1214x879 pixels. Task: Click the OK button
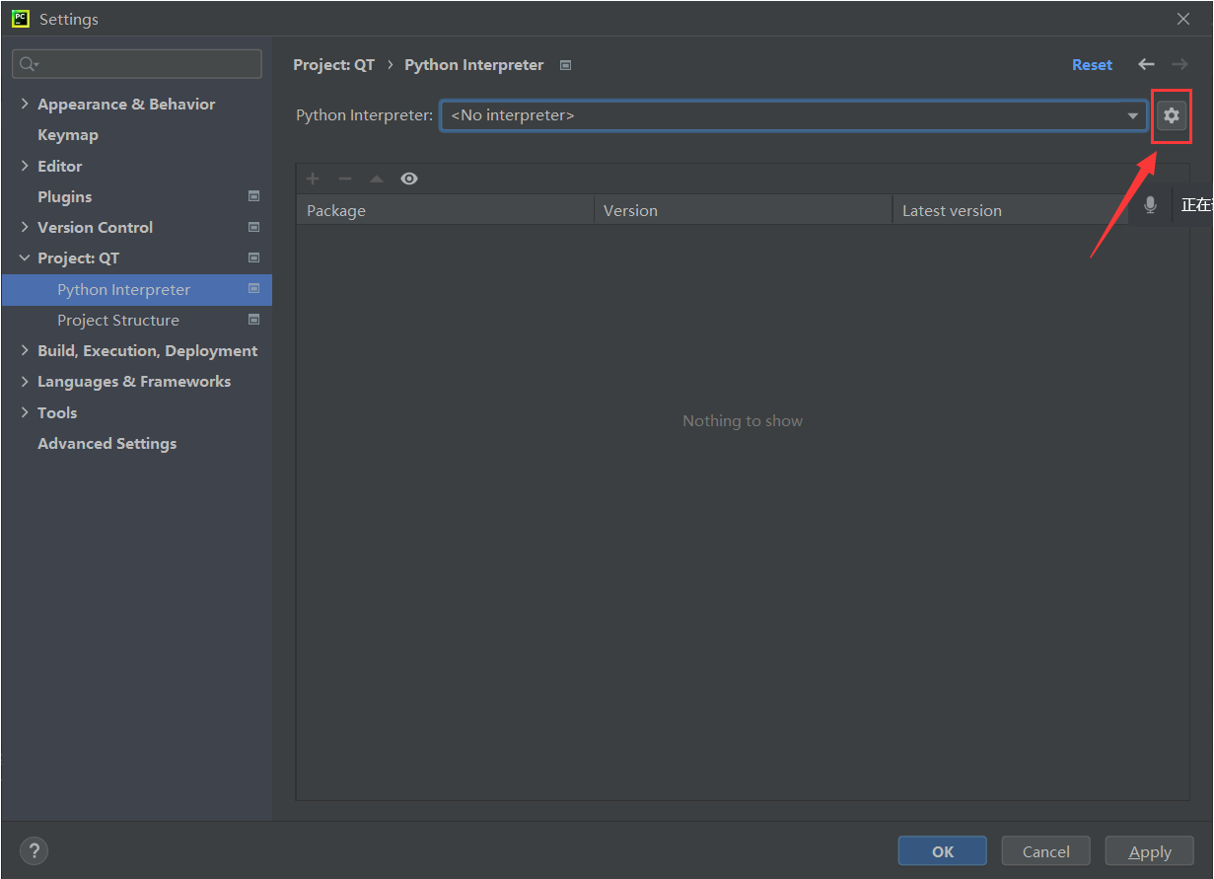coord(942,851)
